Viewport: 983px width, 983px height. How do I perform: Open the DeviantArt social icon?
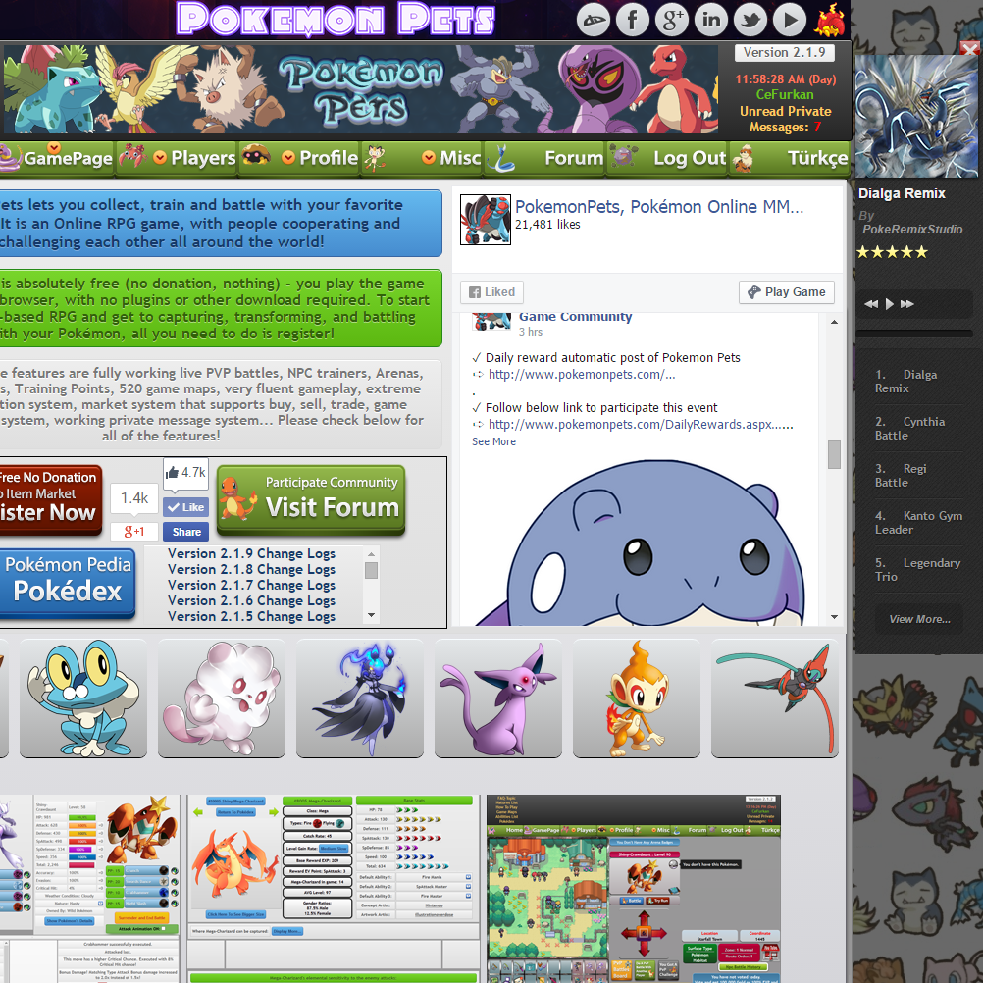(x=594, y=20)
